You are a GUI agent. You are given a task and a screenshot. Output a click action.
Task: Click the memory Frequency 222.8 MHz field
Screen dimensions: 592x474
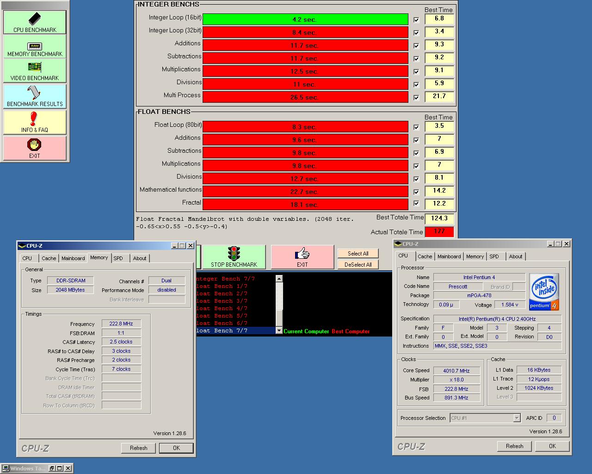pos(121,324)
